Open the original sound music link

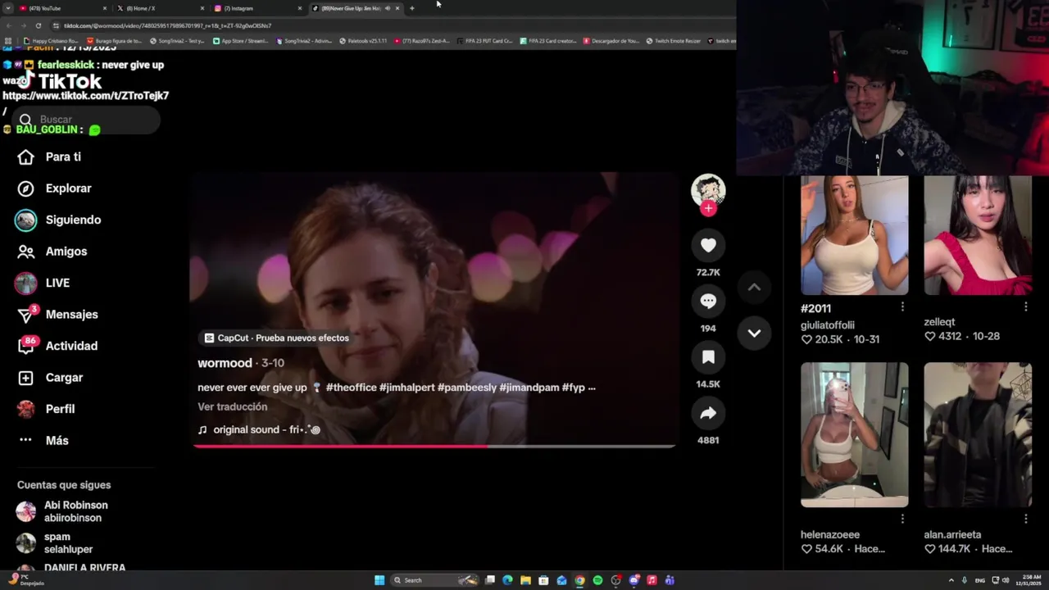(259, 429)
